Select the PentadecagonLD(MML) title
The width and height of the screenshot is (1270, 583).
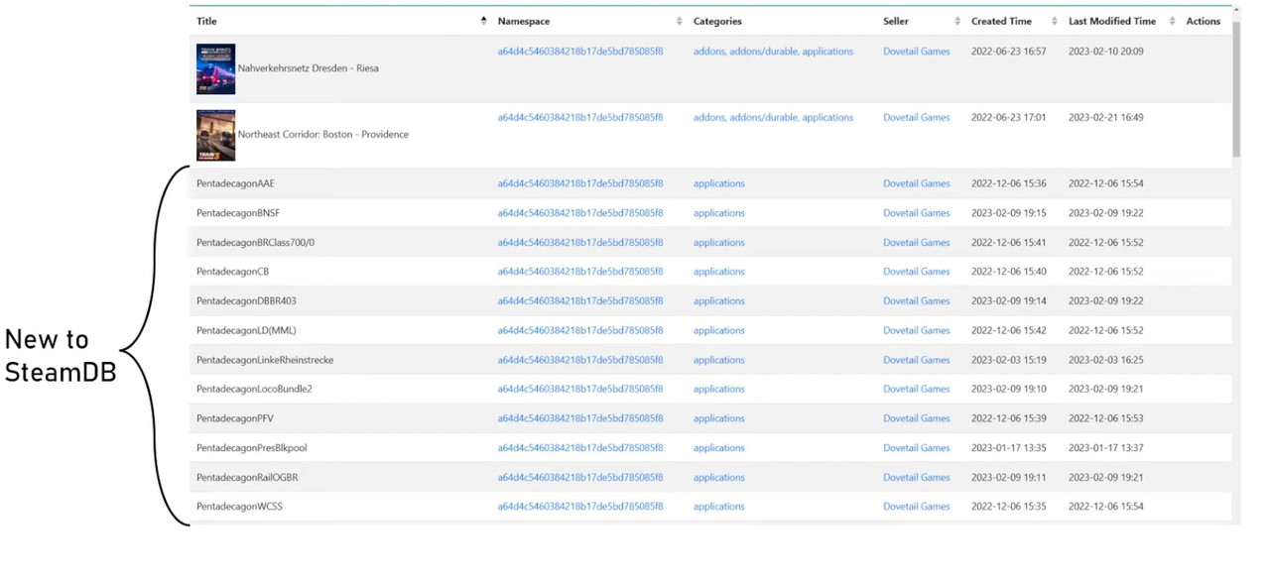pyautogui.click(x=246, y=331)
